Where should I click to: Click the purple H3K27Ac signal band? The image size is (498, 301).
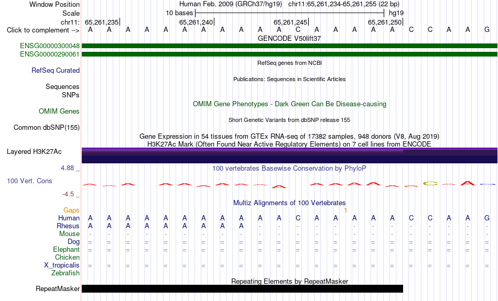pos(290,155)
